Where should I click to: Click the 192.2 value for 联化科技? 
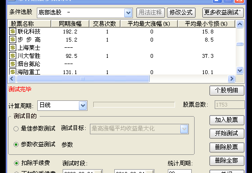[70, 32]
